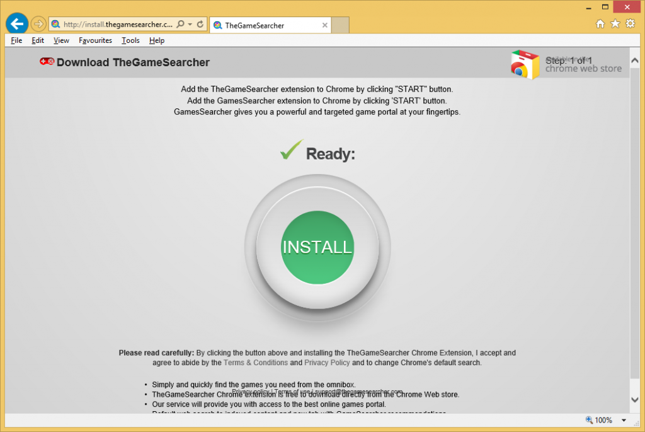Screen dimensions: 645x432
Task: Open Favourites star icon
Action: (615, 24)
